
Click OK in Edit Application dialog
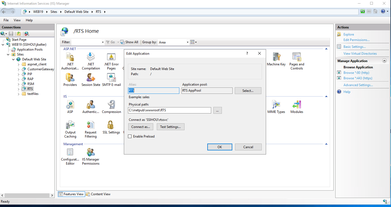220,147
